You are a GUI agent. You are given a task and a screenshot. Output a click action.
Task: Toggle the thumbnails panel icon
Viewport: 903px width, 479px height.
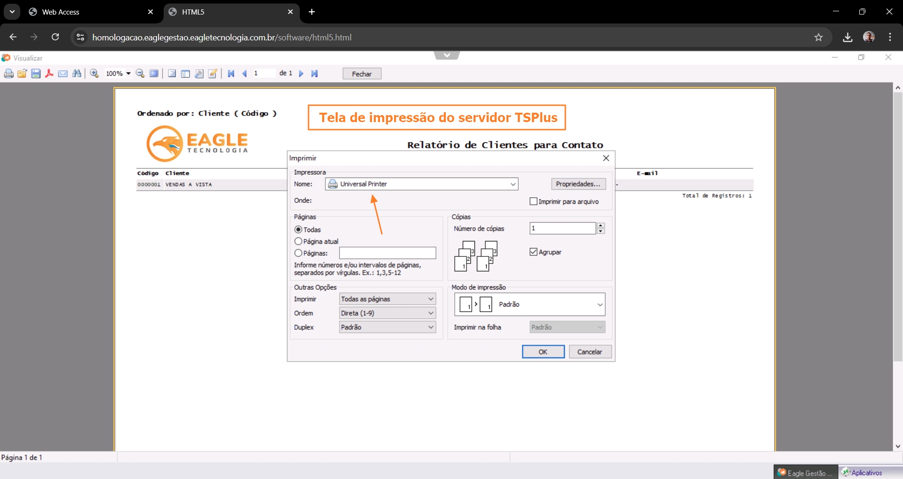tap(185, 74)
